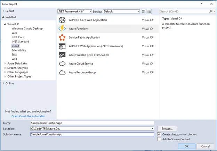
Task: Select Service Fabric Application text
Action: 85,37
